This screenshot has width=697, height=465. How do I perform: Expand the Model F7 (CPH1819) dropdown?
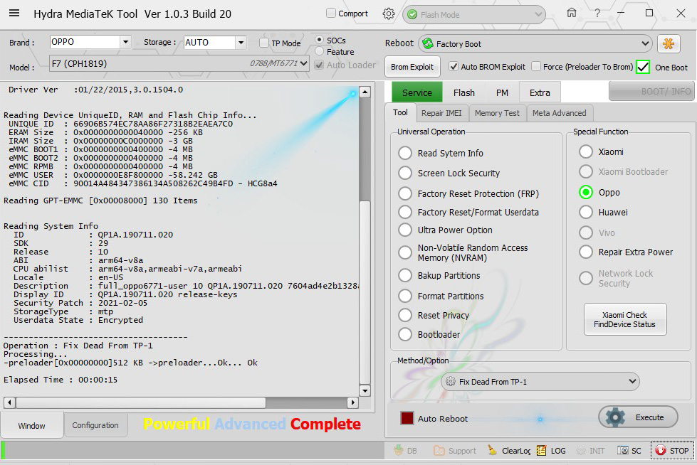[x=303, y=63]
